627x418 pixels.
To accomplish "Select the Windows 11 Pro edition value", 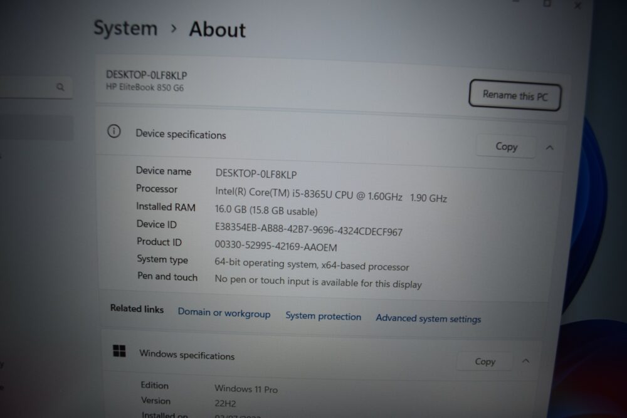I will (x=246, y=389).
